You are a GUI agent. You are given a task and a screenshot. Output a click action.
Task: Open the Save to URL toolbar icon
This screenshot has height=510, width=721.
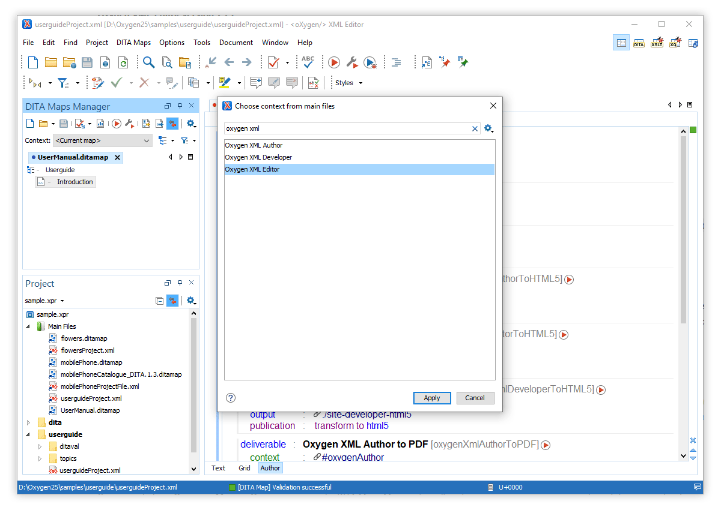[105, 62]
